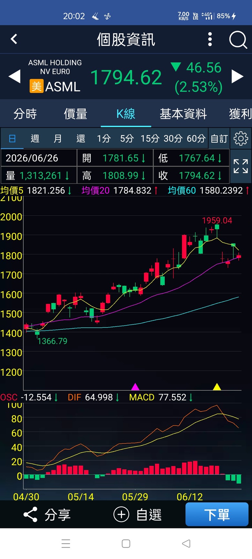
Task: Select 15分 interval
Action: point(150,138)
